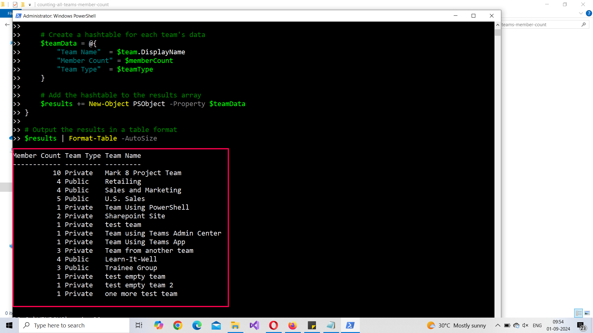Open the Mail app in the taskbar
593x333 pixels.
click(216, 325)
